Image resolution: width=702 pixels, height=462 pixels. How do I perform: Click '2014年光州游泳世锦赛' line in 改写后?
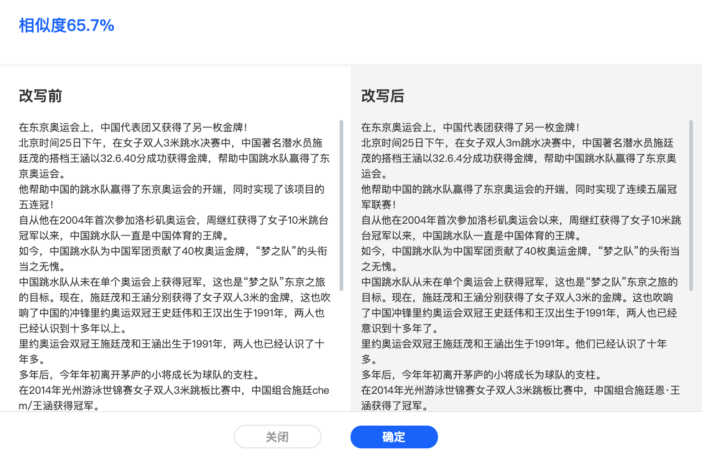(x=520, y=390)
